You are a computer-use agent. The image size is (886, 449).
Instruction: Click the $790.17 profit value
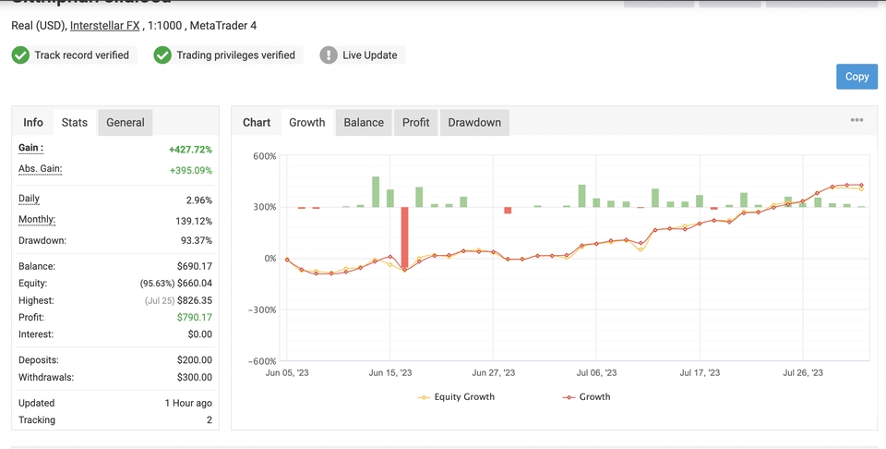coord(195,317)
